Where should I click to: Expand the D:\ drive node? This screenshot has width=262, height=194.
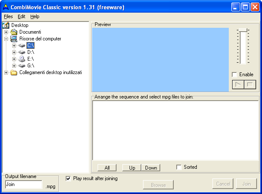coord(14,52)
